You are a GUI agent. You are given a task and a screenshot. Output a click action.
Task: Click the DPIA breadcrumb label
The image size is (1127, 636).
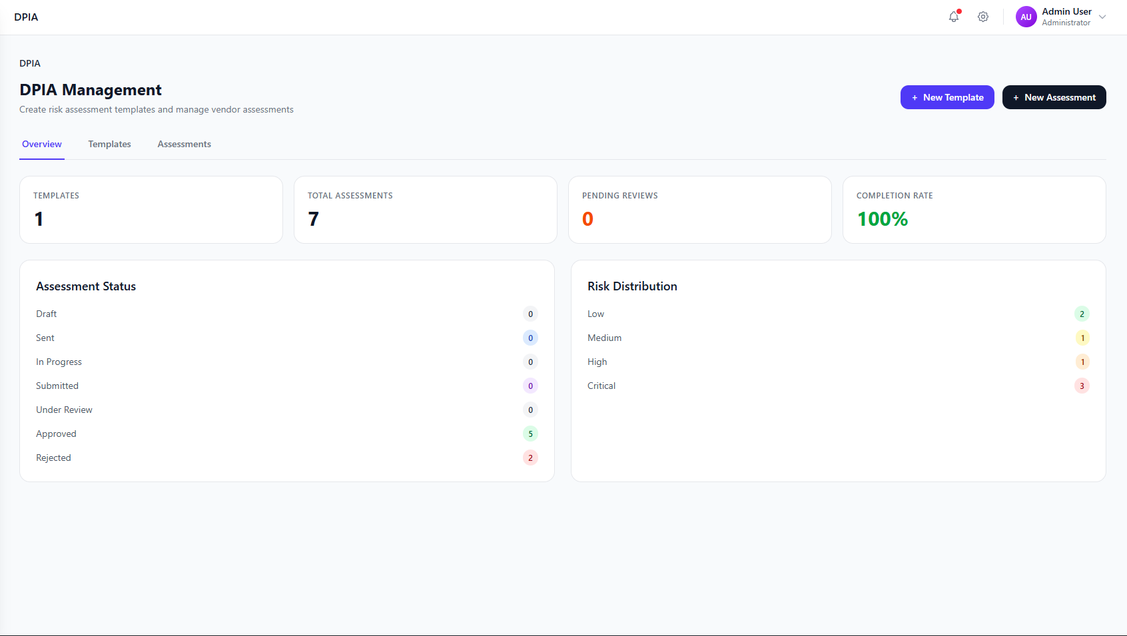click(30, 64)
